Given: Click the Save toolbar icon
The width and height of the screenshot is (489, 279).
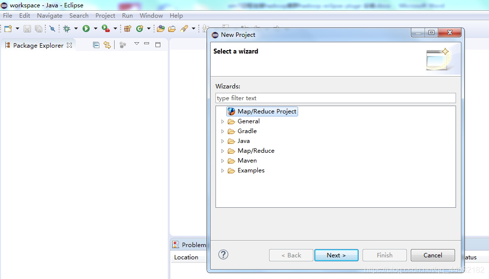Looking at the screenshot, I should click(x=27, y=28).
